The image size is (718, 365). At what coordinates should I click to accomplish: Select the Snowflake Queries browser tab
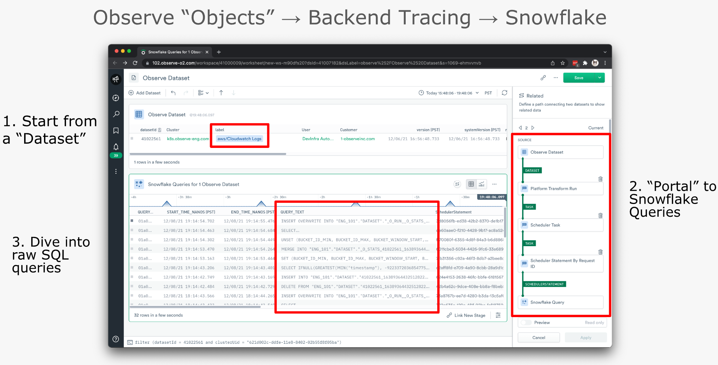175,52
